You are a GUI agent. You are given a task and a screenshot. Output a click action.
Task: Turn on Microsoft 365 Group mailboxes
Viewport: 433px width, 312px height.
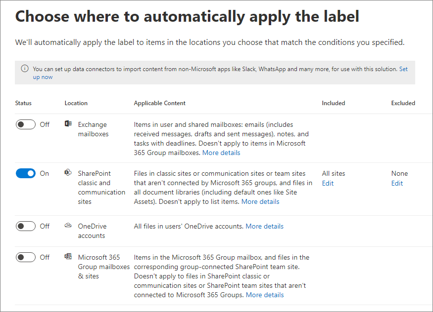pos(25,257)
